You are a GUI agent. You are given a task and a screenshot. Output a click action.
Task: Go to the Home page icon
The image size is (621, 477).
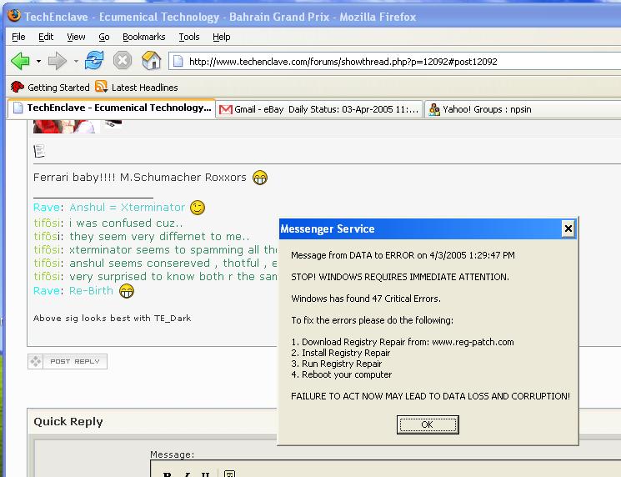coord(151,61)
